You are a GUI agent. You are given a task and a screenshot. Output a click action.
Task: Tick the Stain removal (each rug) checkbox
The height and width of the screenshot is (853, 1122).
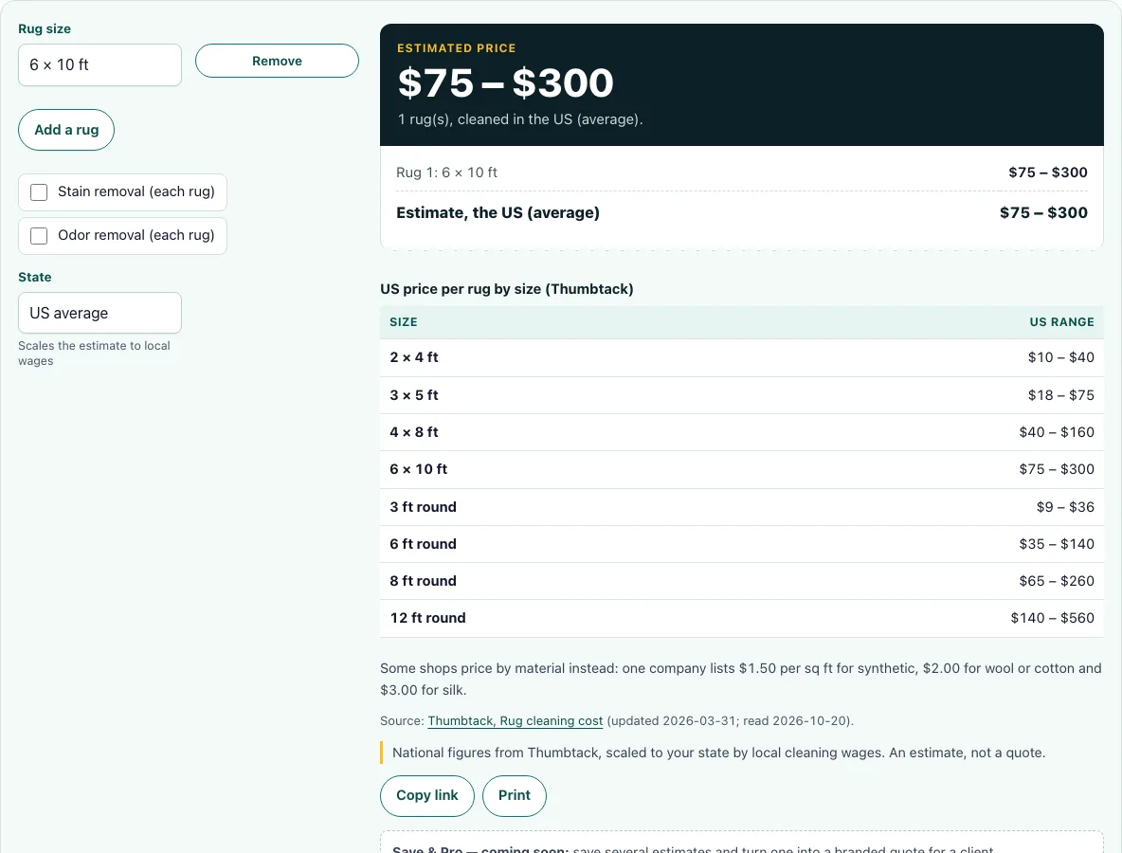point(39,191)
